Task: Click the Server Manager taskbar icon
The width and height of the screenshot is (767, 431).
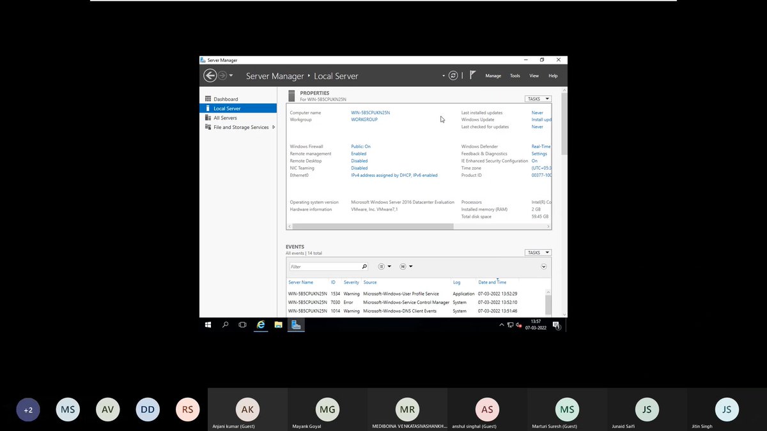Action: click(x=296, y=325)
